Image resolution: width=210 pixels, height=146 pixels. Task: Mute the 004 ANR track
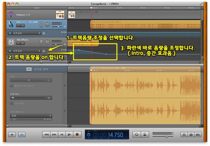pos(18,26)
